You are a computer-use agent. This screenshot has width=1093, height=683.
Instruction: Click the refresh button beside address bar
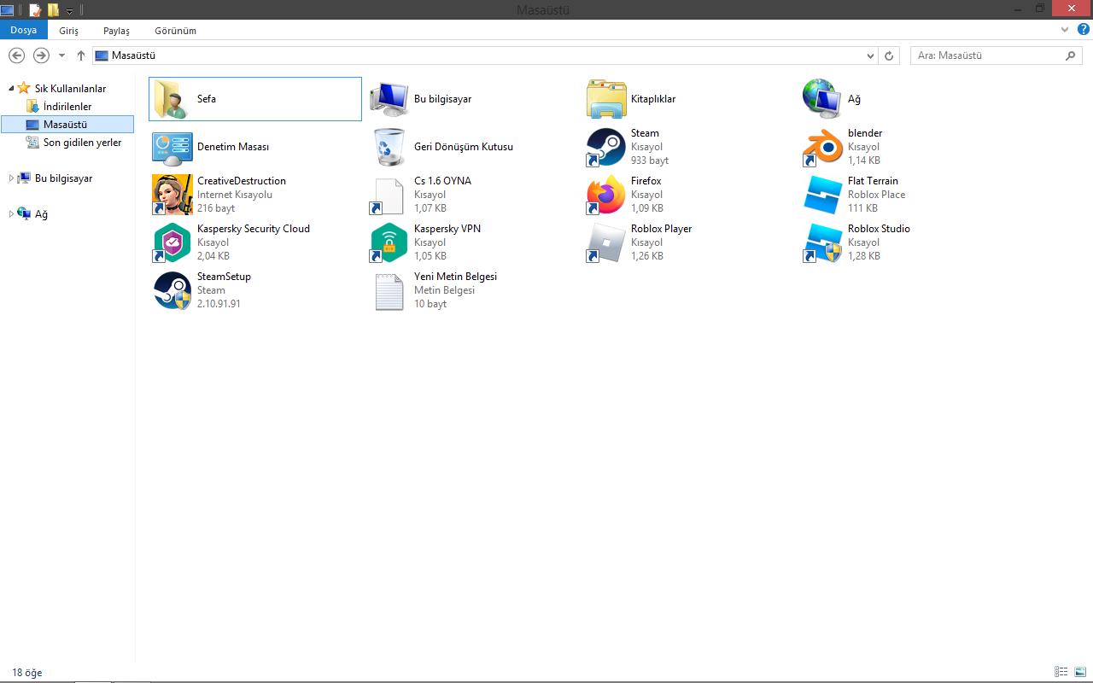click(889, 55)
